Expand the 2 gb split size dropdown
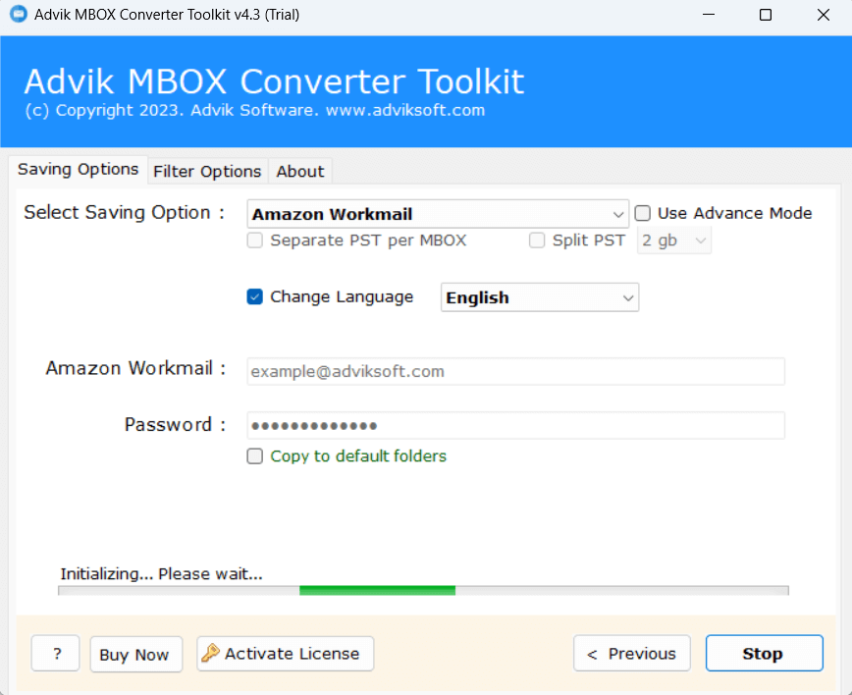The image size is (852, 695). (x=674, y=241)
